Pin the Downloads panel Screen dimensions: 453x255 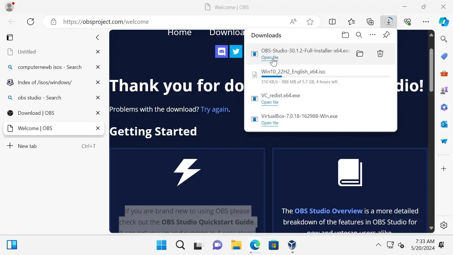386,35
